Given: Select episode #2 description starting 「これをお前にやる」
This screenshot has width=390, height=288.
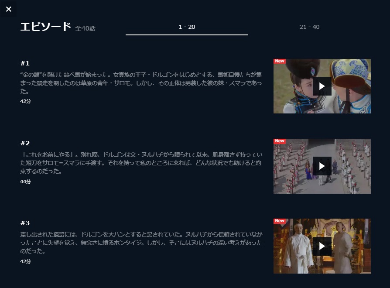Looking at the screenshot, I should [x=141, y=163].
